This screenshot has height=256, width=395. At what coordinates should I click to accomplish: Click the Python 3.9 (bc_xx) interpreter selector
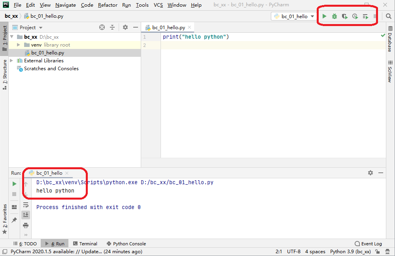click(x=350, y=252)
